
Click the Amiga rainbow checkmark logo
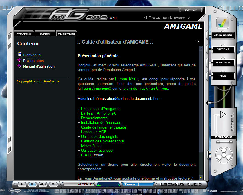coord(222,23)
